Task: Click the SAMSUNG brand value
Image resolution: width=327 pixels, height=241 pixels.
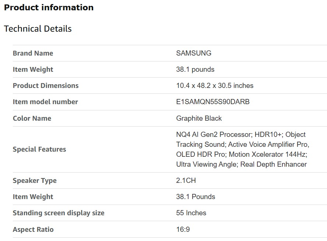Action: (194, 53)
